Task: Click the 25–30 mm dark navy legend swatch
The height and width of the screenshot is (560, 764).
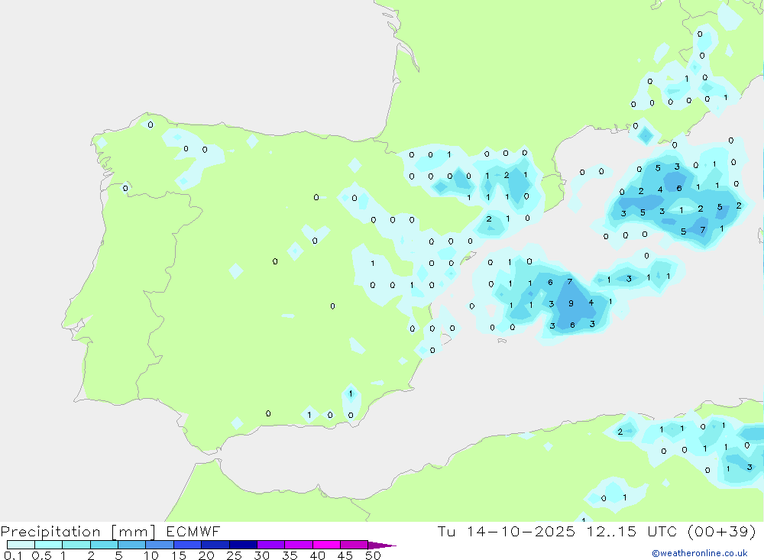Action: click(243, 545)
